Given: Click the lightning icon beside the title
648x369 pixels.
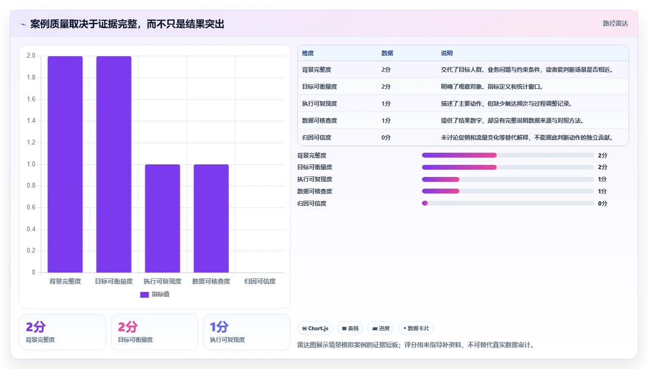Looking at the screenshot, I should pyautogui.click(x=23, y=24).
